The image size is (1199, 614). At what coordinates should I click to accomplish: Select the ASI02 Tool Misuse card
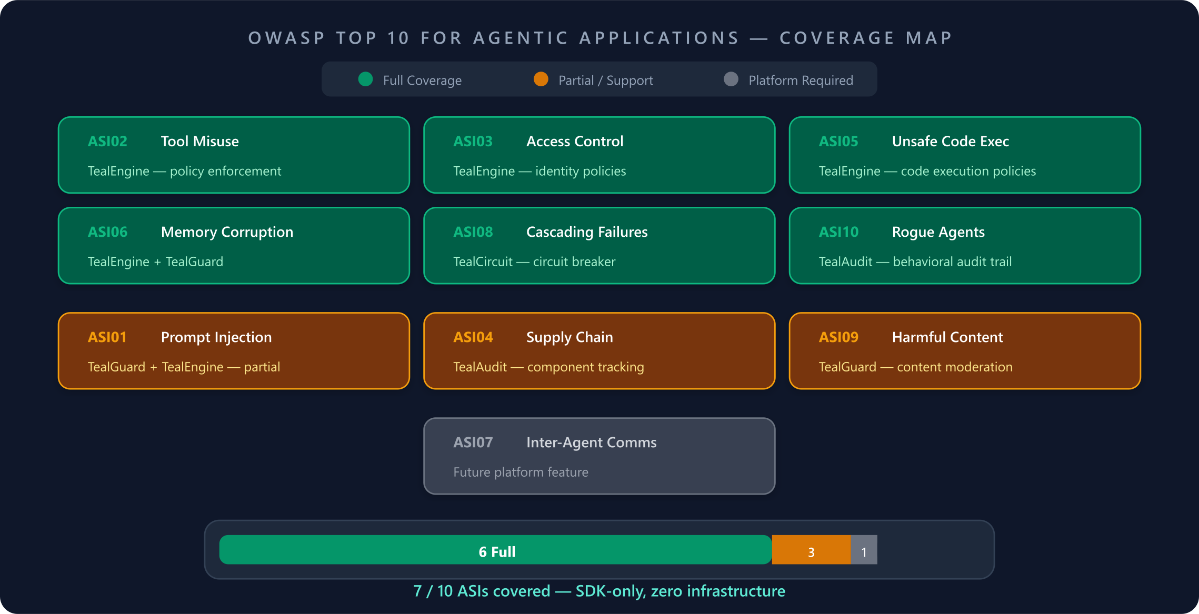coord(234,155)
